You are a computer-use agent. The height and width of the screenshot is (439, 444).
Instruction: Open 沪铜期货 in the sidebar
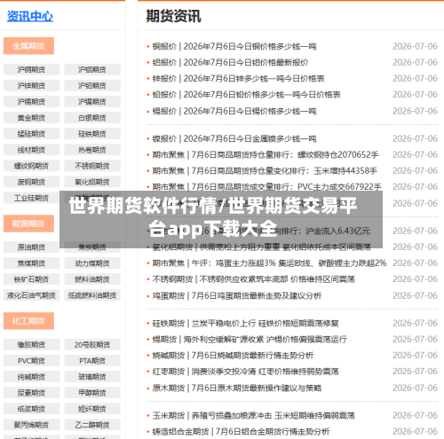coord(31,69)
